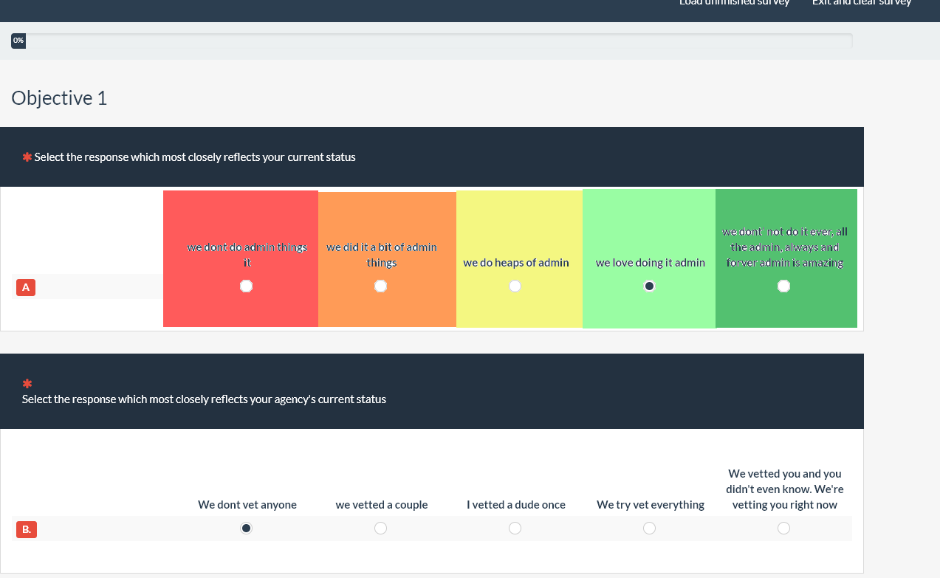Select 'we love doing it admin' radio button

(649, 286)
